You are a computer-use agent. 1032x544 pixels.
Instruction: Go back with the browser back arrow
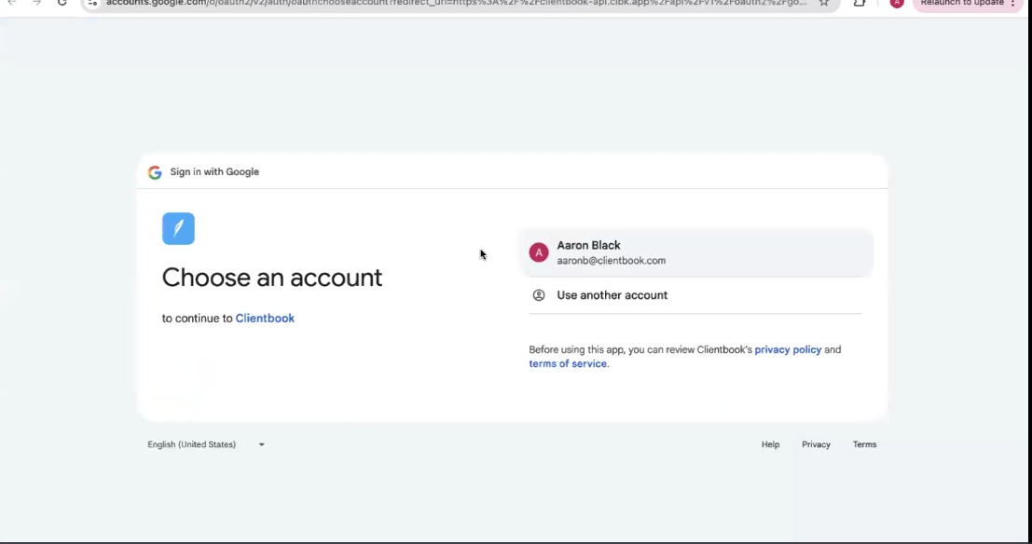tap(12, 3)
